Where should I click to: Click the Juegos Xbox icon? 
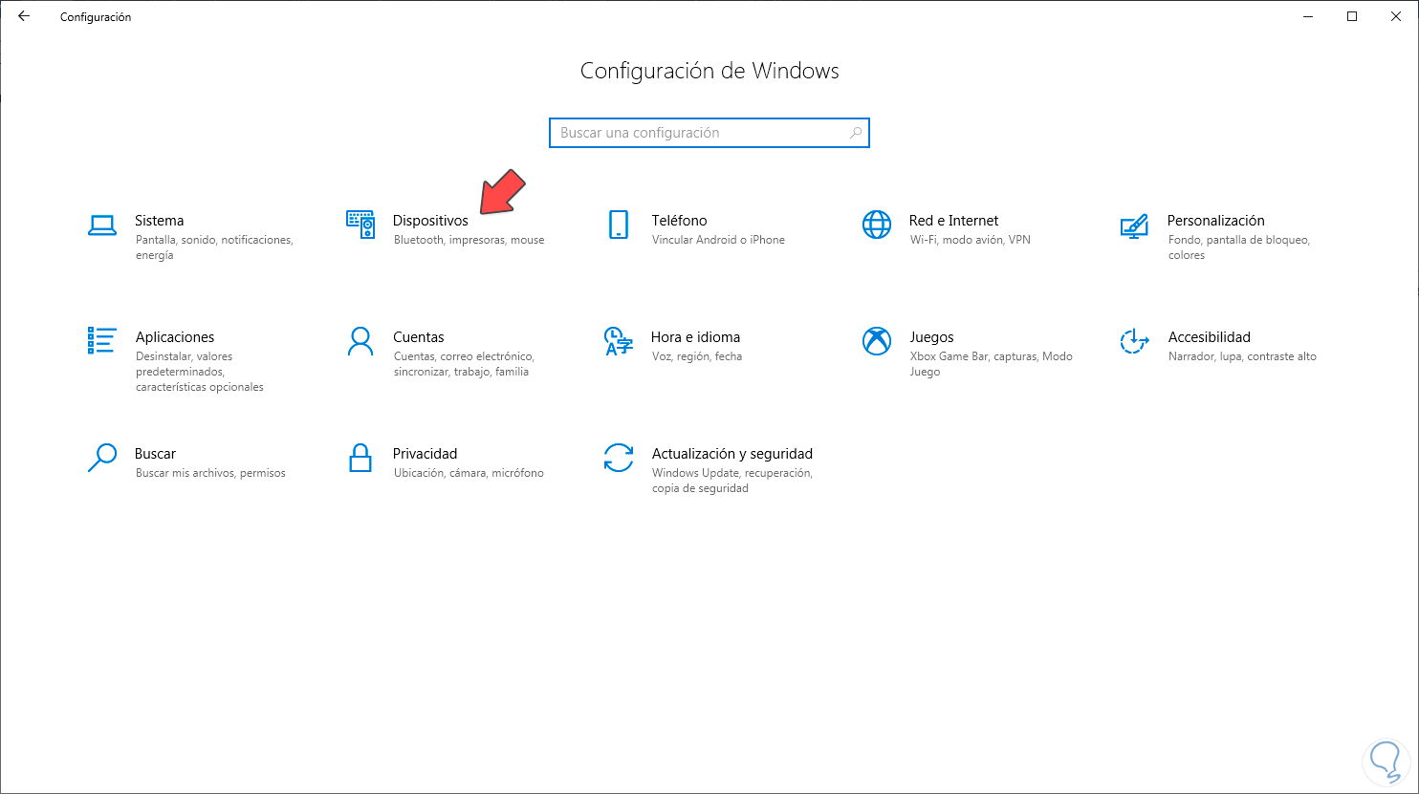coord(877,341)
